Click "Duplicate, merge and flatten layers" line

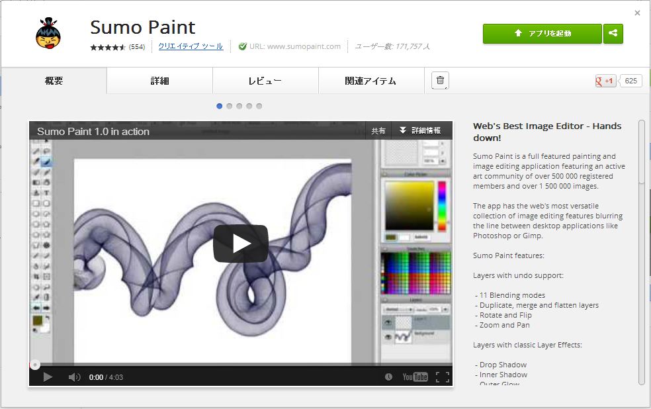pyautogui.click(x=537, y=305)
